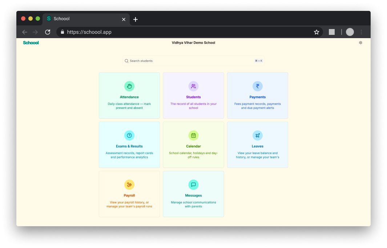Click the browser extension square icon

(332, 32)
